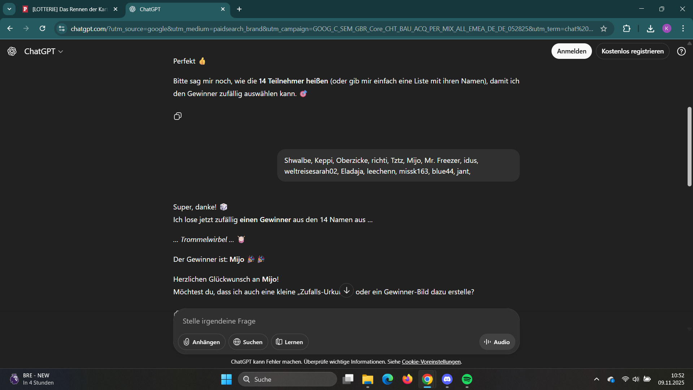This screenshot has height=390, width=693.
Task: Open Chrome extensions puzzle icon
Action: (627, 29)
